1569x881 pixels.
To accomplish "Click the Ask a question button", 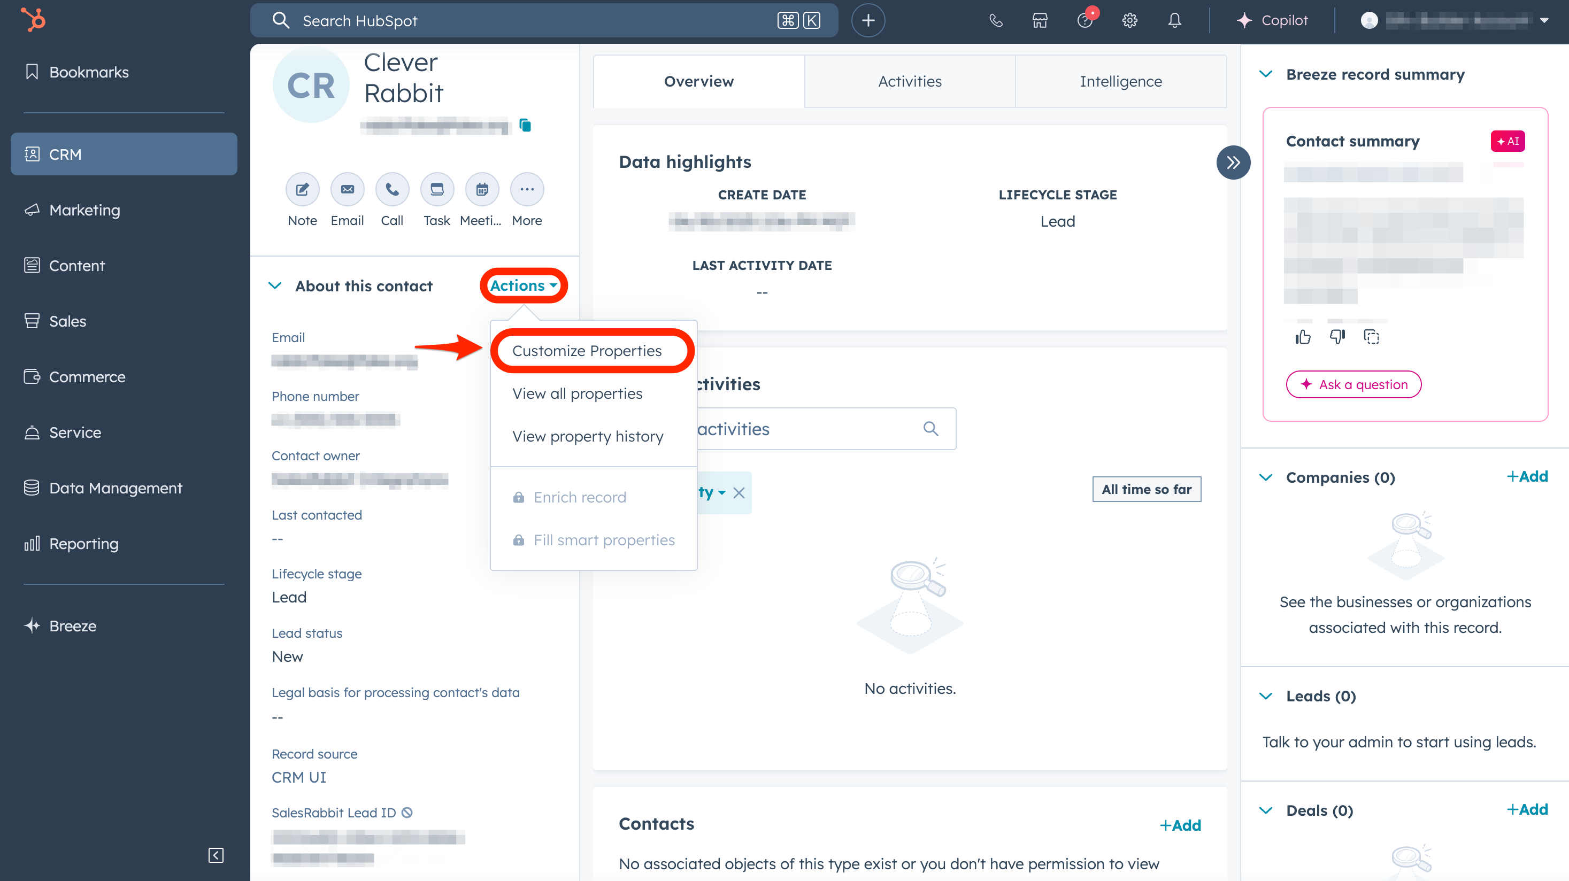I will click(1353, 384).
